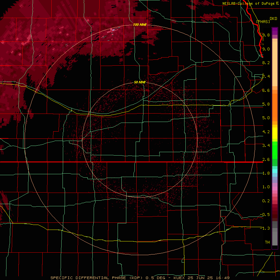Click the Specific Differential Phase KUEX caption
The image size is (280, 280).
pyautogui.click(x=140, y=278)
